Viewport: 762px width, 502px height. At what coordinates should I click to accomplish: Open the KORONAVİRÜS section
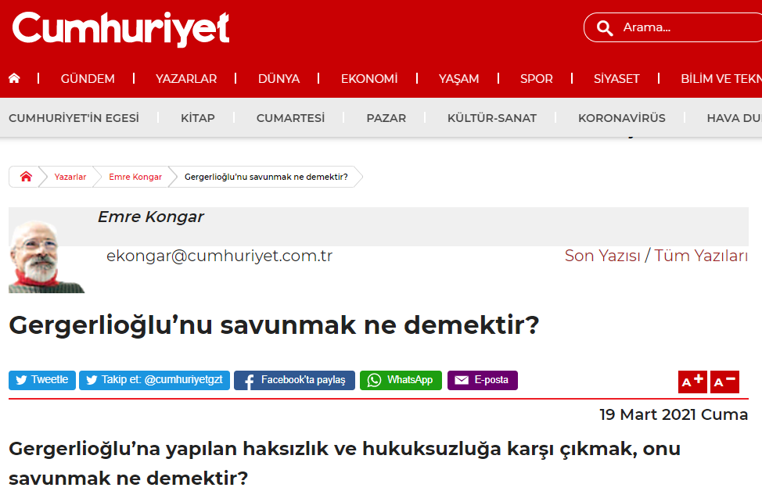[x=622, y=118]
